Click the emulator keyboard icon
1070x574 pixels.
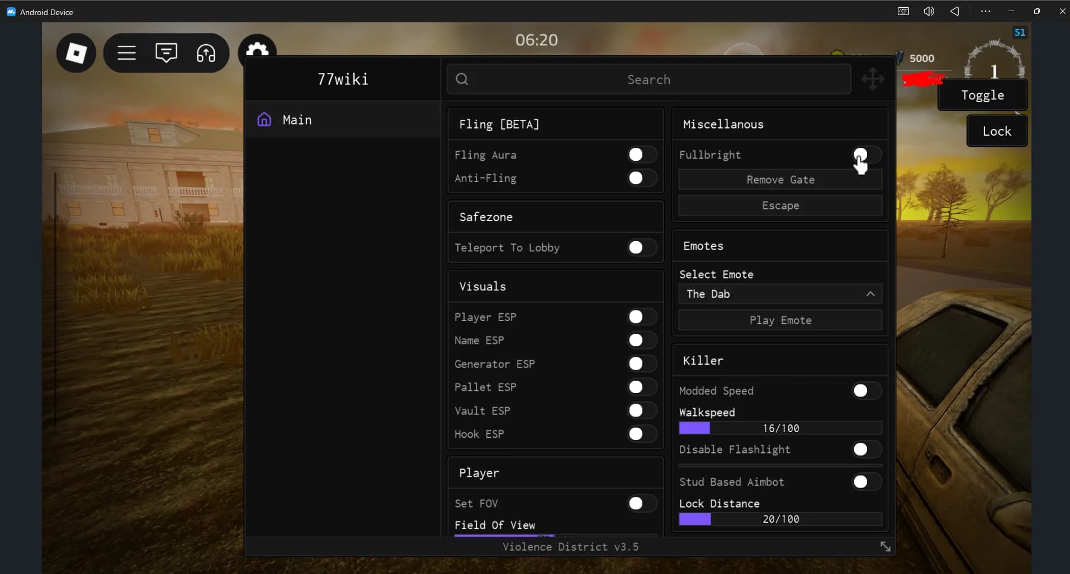click(x=903, y=11)
